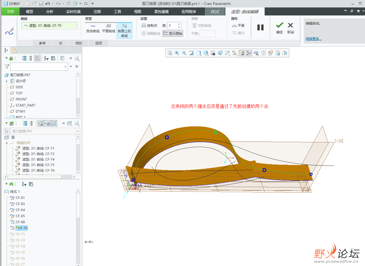Collapse the ribbon with the caret
Screen dimensions: 365x266
pos(345,11)
